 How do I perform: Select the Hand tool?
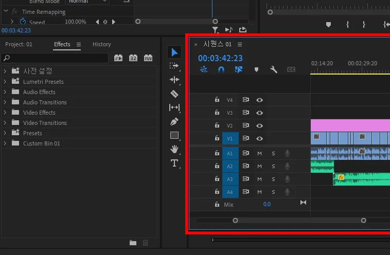coord(174,149)
